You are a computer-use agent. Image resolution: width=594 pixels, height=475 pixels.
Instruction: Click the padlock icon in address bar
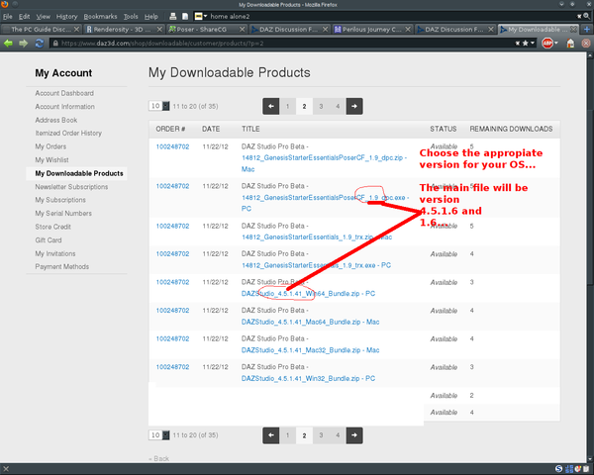point(55,44)
